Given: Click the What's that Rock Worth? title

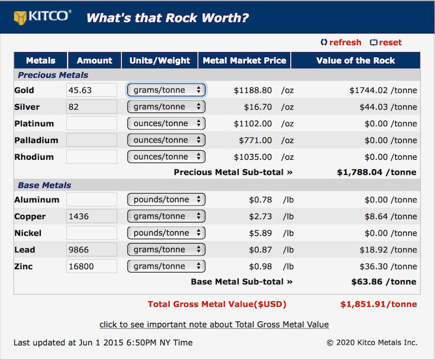Looking at the screenshot, I should pos(167,18).
